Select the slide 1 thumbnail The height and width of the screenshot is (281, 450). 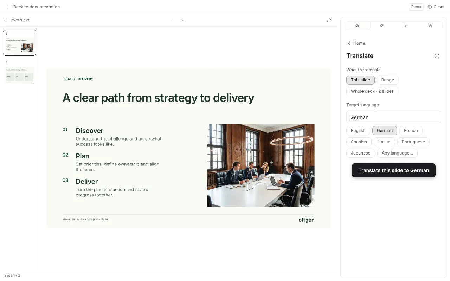[x=19, y=43]
